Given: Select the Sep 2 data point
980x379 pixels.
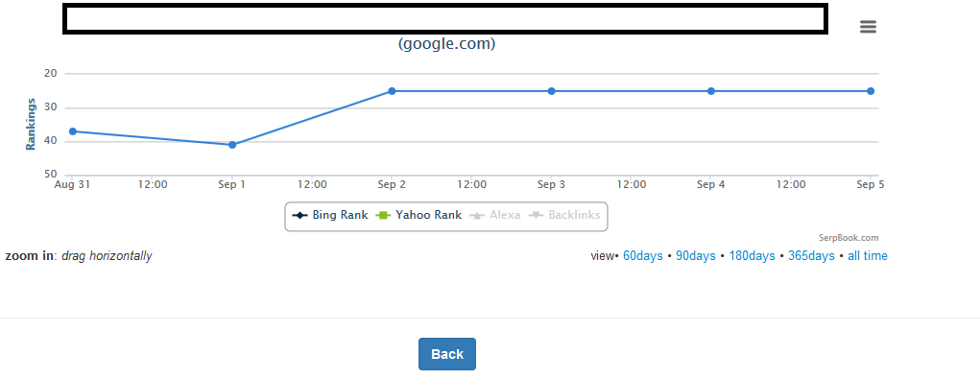Looking at the screenshot, I should 392,91.
